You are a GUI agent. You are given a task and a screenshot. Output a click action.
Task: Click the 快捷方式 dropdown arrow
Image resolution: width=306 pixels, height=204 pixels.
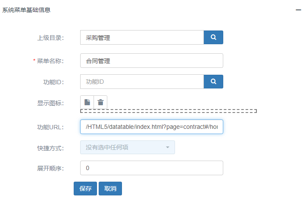point(168,147)
